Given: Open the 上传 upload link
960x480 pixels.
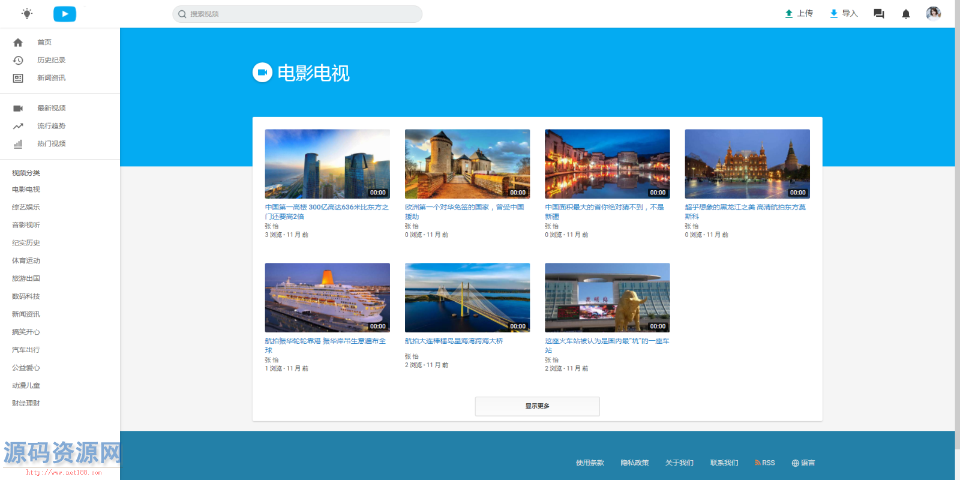Looking at the screenshot, I should 799,14.
